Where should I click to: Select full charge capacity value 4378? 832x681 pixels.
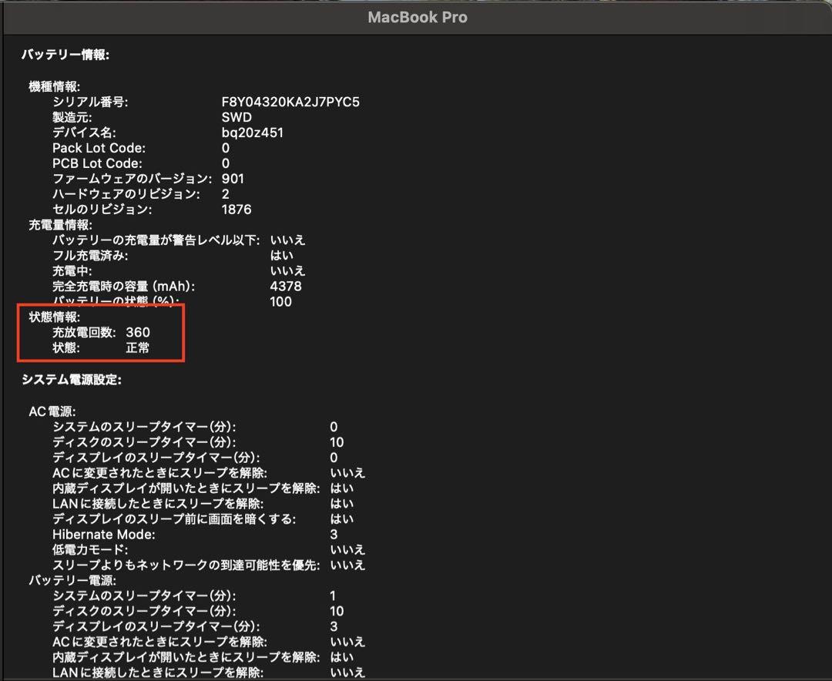click(x=286, y=287)
